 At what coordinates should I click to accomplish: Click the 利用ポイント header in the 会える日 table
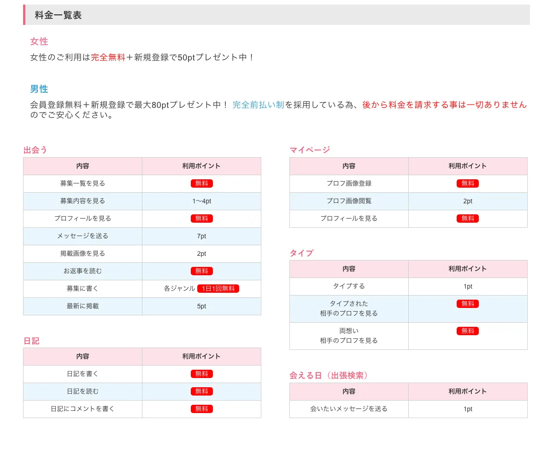(x=468, y=391)
